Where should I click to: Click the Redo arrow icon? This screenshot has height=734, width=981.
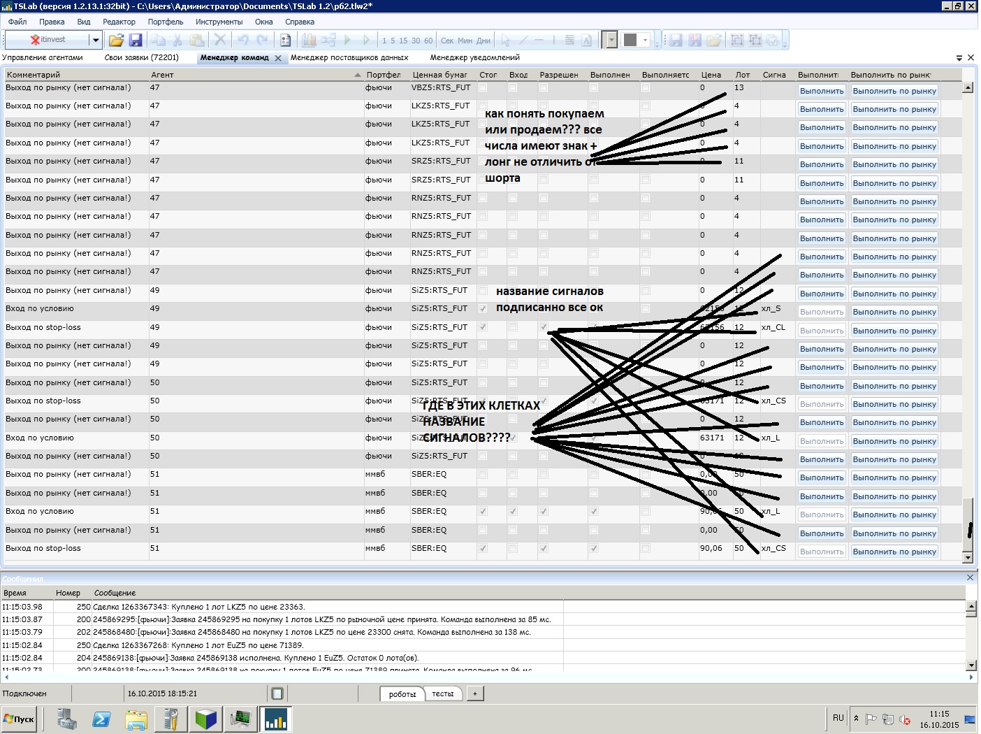pyautogui.click(x=262, y=40)
